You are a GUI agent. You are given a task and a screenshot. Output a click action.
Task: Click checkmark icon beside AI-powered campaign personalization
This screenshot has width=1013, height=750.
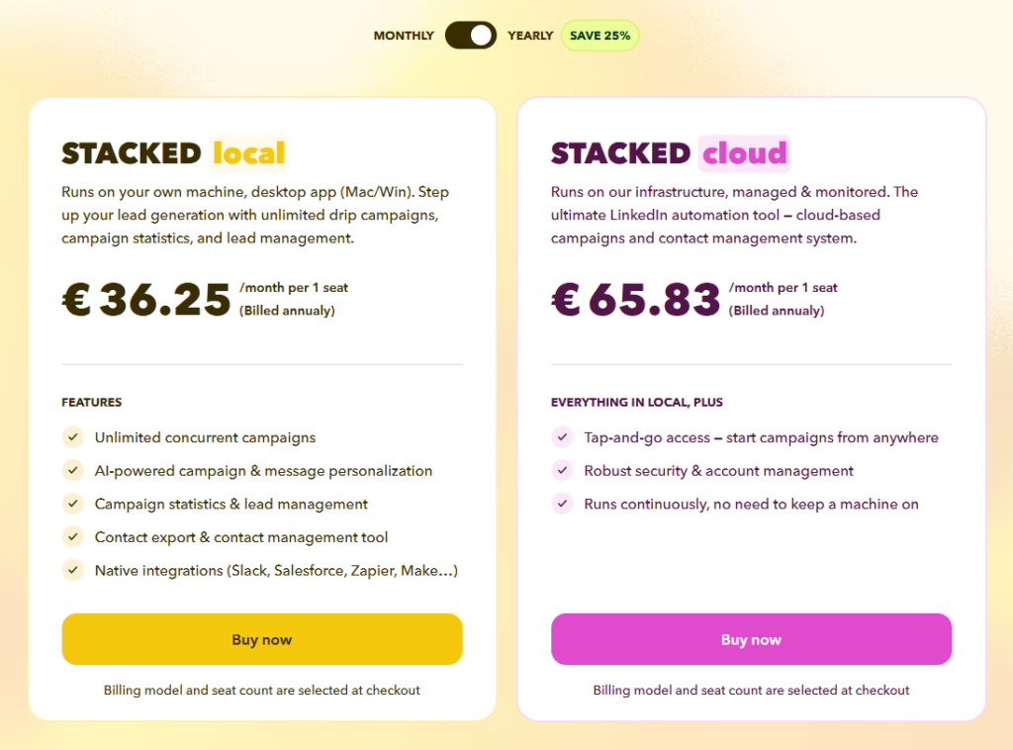click(73, 470)
